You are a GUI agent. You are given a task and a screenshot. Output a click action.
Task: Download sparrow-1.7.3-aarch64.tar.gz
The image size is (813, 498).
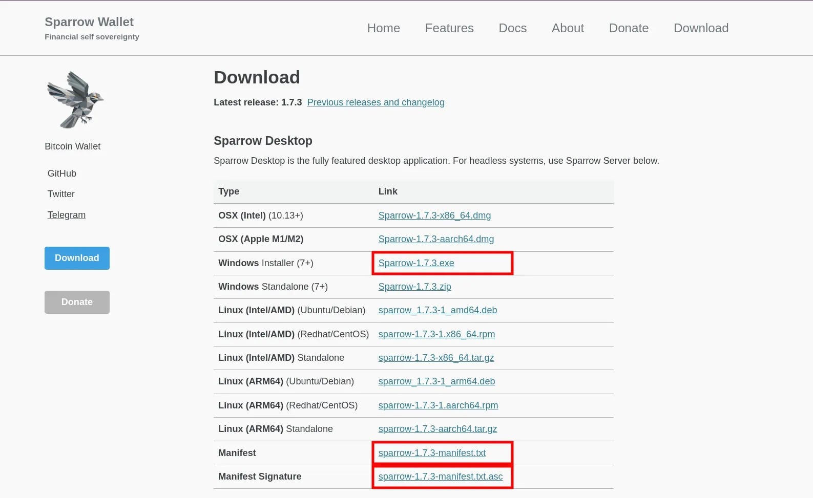[x=437, y=429]
